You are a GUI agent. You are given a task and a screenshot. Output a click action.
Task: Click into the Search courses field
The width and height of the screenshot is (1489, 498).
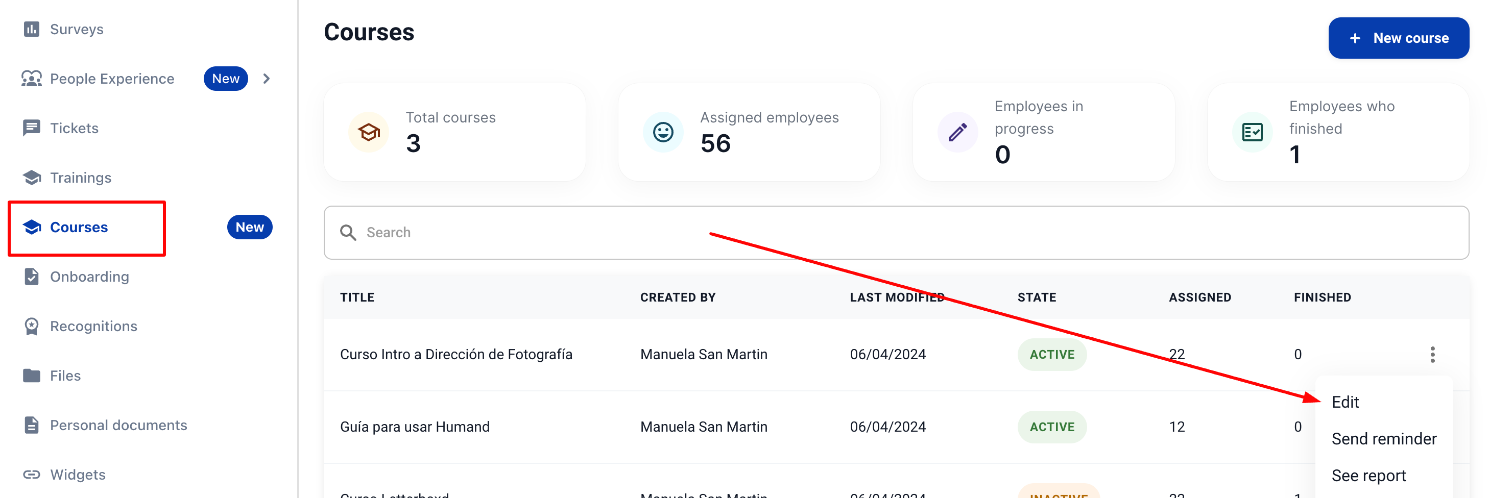point(896,232)
